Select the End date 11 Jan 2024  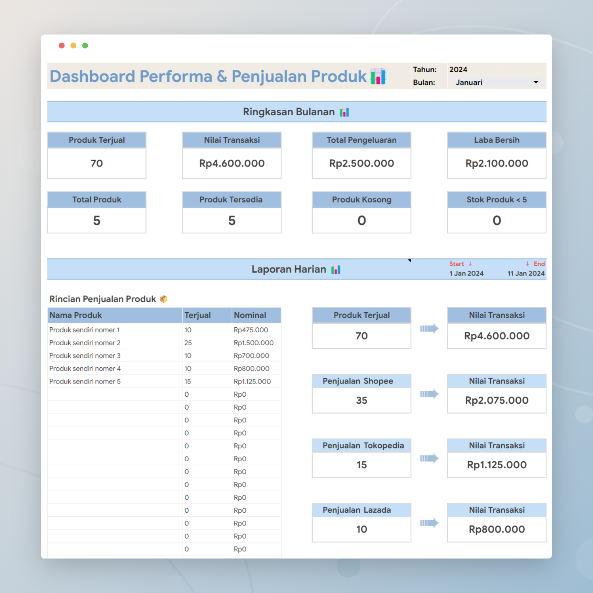(x=526, y=273)
